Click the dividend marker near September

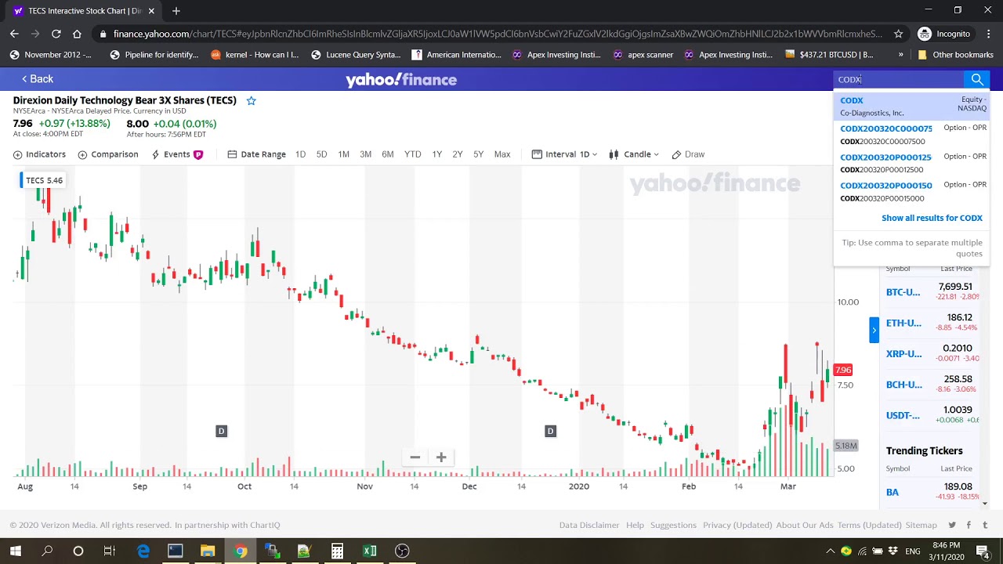pos(221,431)
